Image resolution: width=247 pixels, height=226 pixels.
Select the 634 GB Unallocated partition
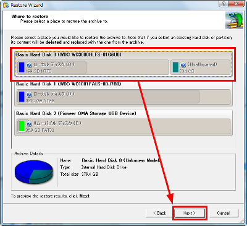(x=201, y=67)
